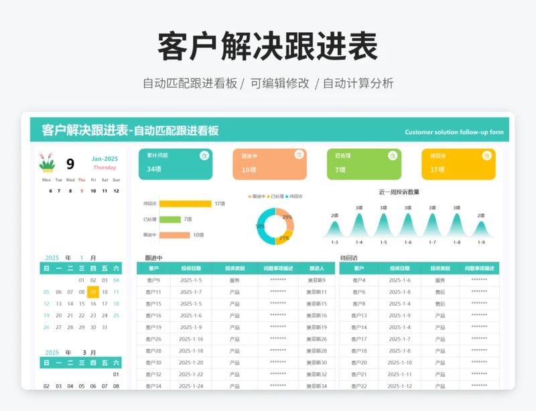Select the highlighted day 09 in January calendar
Viewport: 536px width, 411px height.
pos(93,292)
